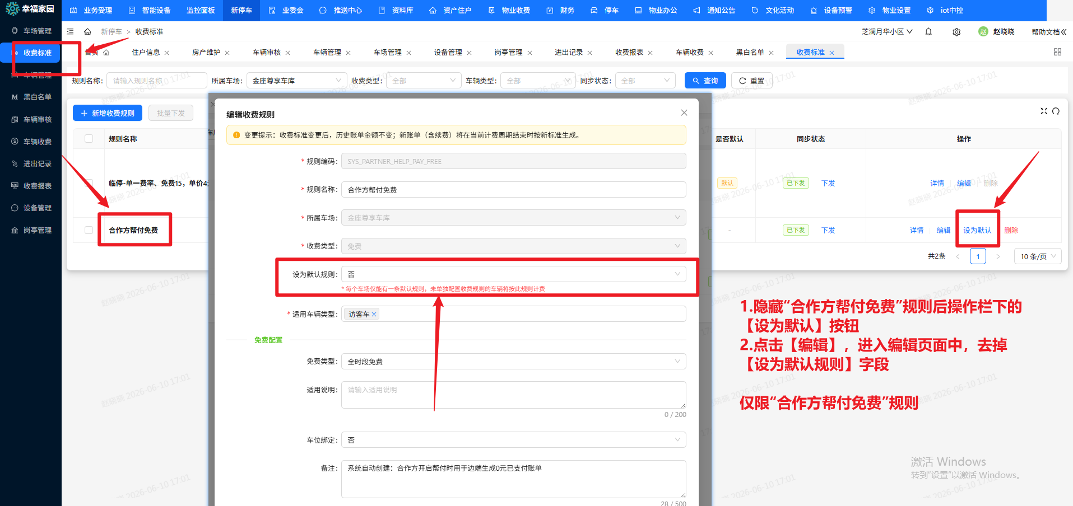This screenshot has height=506, width=1073.
Task: Select 岗亭管理 in the sidebar
Action: pos(31,230)
